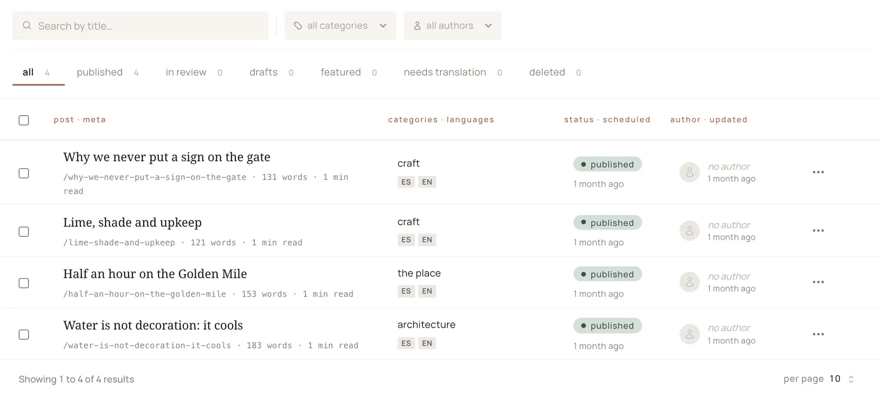Image resolution: width=880 pixels, height=398 pixels.
Task: Open actions menu for Lime, shade and upkeep
Action: [818, 231]
